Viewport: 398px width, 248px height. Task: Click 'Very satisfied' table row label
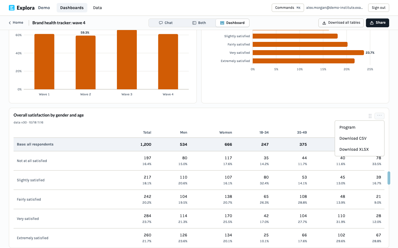click(x=28, y=219)
